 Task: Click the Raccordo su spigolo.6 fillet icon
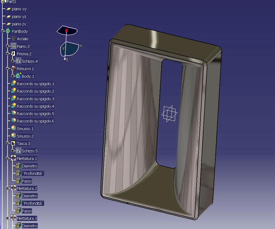pyautogui.click(x=13, y=121)
